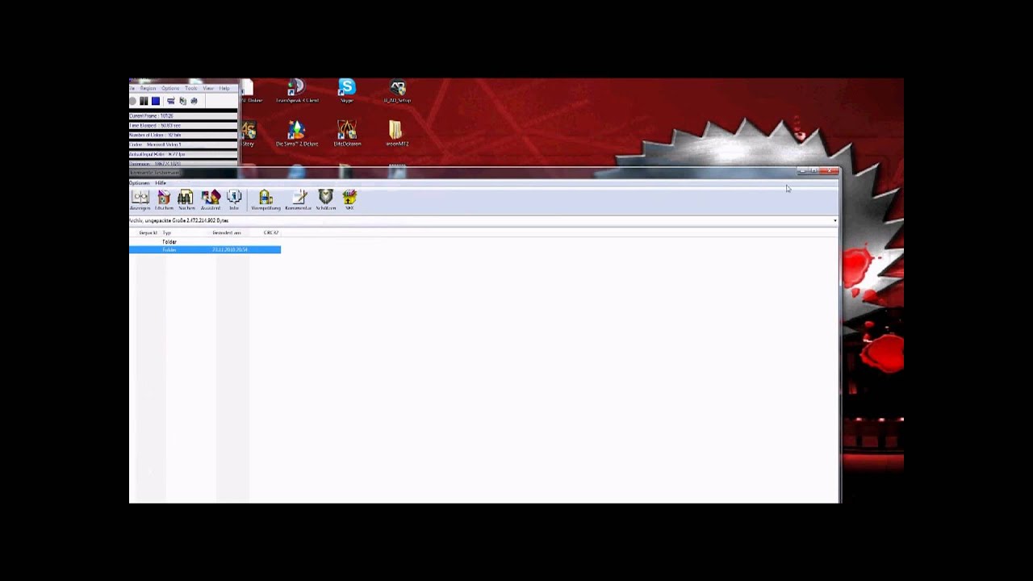Sort by the Typ column header

[167, 232]
